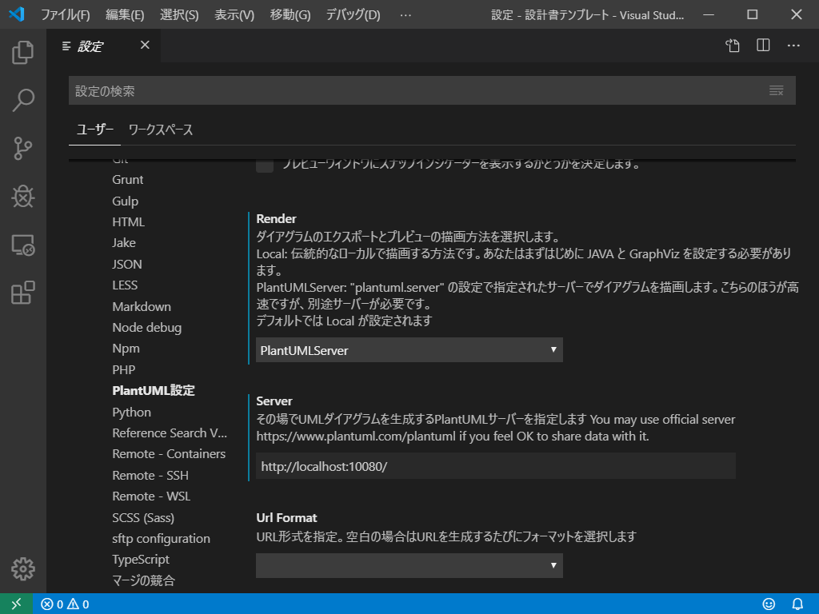Viewport: 819px width, 614px height.
Task: Switch to the ワークスペース settings tab
Action: pos(160,130)
